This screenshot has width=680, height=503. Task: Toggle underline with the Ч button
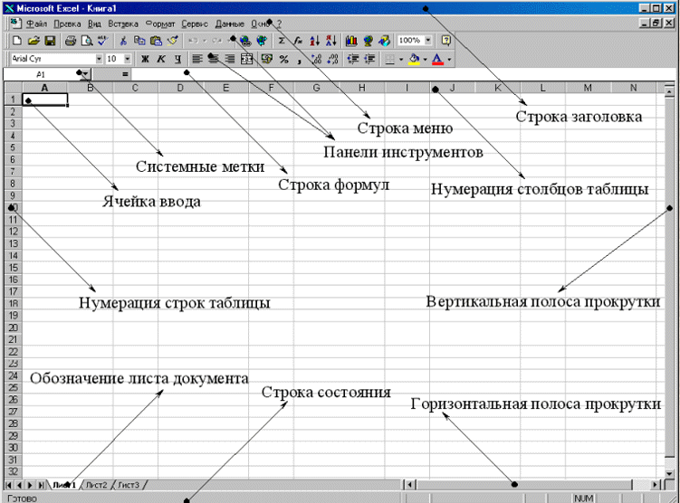[177, 59]
